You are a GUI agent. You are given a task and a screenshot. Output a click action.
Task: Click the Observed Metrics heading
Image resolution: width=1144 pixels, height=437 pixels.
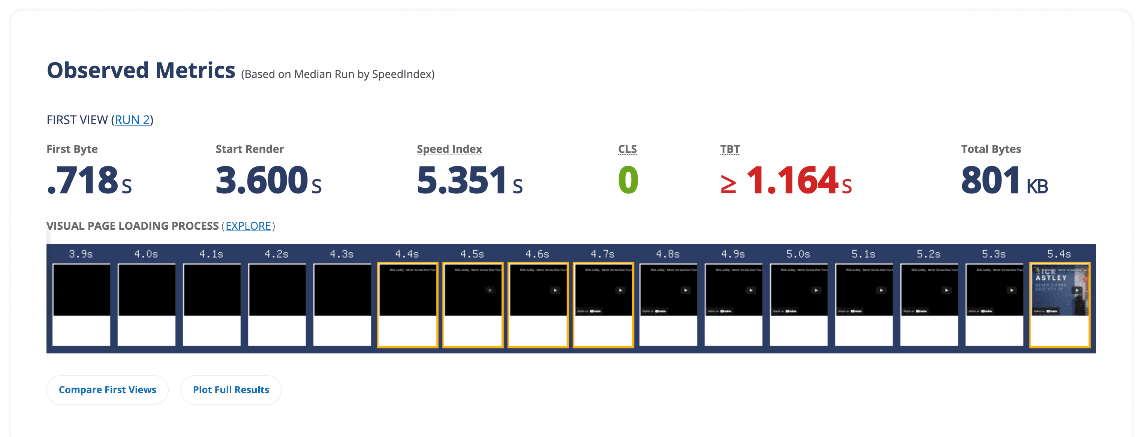point(141,70)
